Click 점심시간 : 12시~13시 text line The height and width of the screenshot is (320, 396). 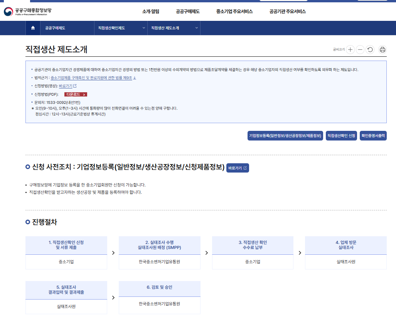(x=71, y=114)
